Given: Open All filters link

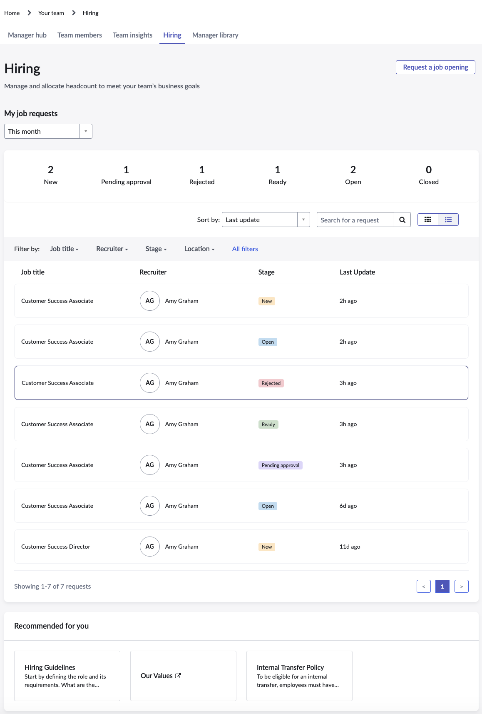Looking at the screenshot, I should pyautogui.click(x=245, y=249).
